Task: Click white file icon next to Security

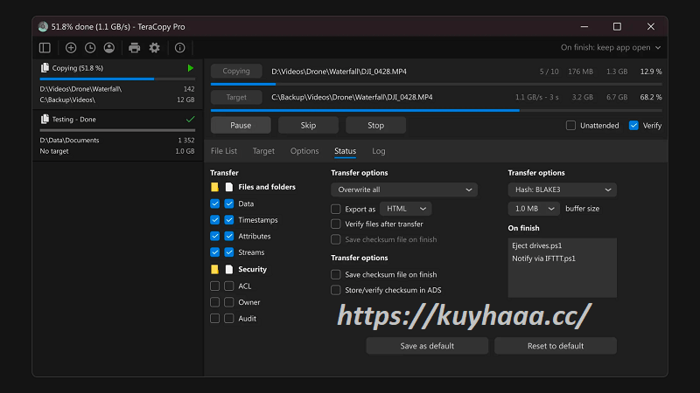Action: (229, 269)
